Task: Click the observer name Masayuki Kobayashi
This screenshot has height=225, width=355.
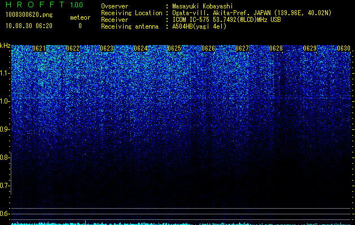Action: (203, 6)
